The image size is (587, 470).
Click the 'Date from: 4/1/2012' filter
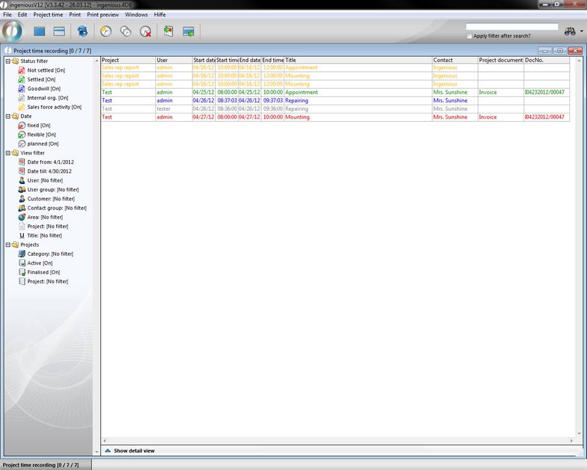pos(50,162)
